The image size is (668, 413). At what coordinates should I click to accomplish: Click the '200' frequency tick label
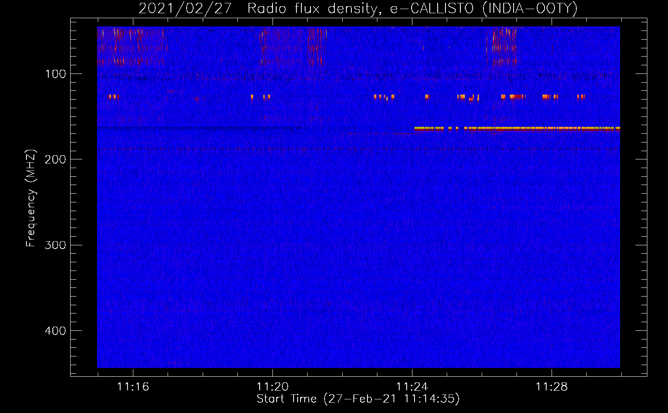(55, 159)
